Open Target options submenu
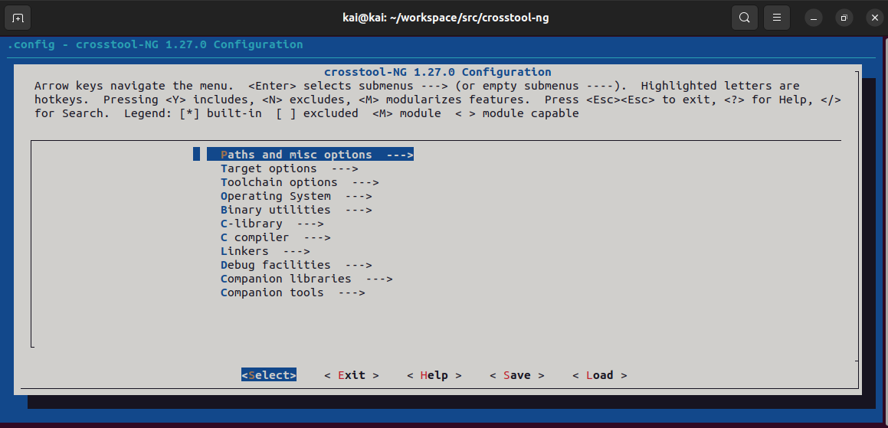The height and width of the screenshot is (428, 888). click(290, 168)
